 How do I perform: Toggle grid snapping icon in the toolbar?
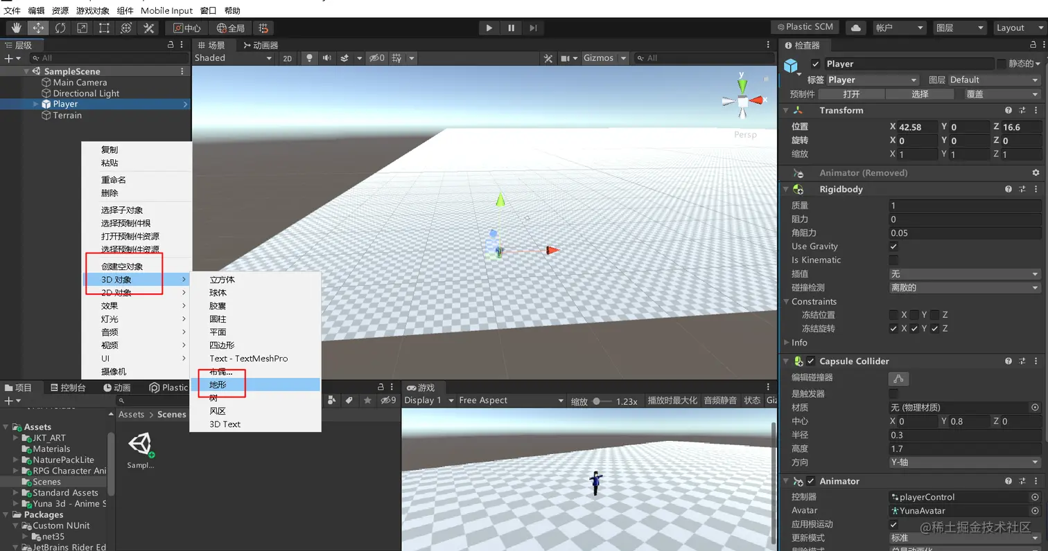[263, 28]
